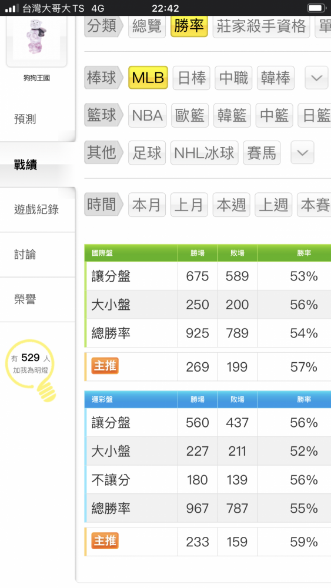The height and width of the screenshot is (588, 331).
Task: Choose the NBA league filter
Action: click(x=148, y=115)
